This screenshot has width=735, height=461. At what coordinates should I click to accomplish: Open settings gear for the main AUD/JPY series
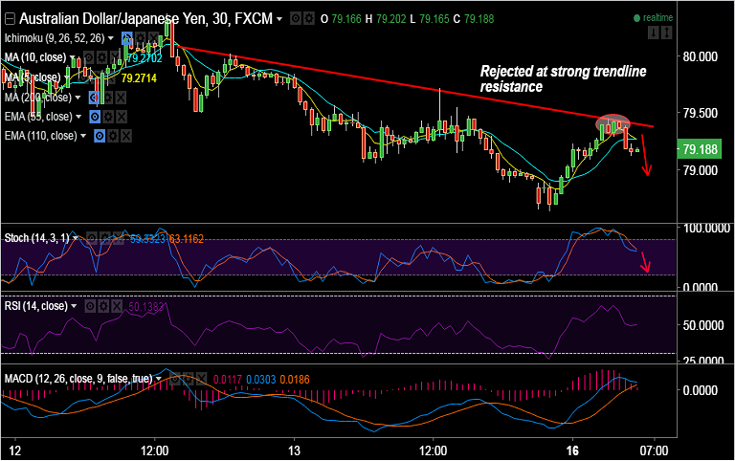[308, 19]
